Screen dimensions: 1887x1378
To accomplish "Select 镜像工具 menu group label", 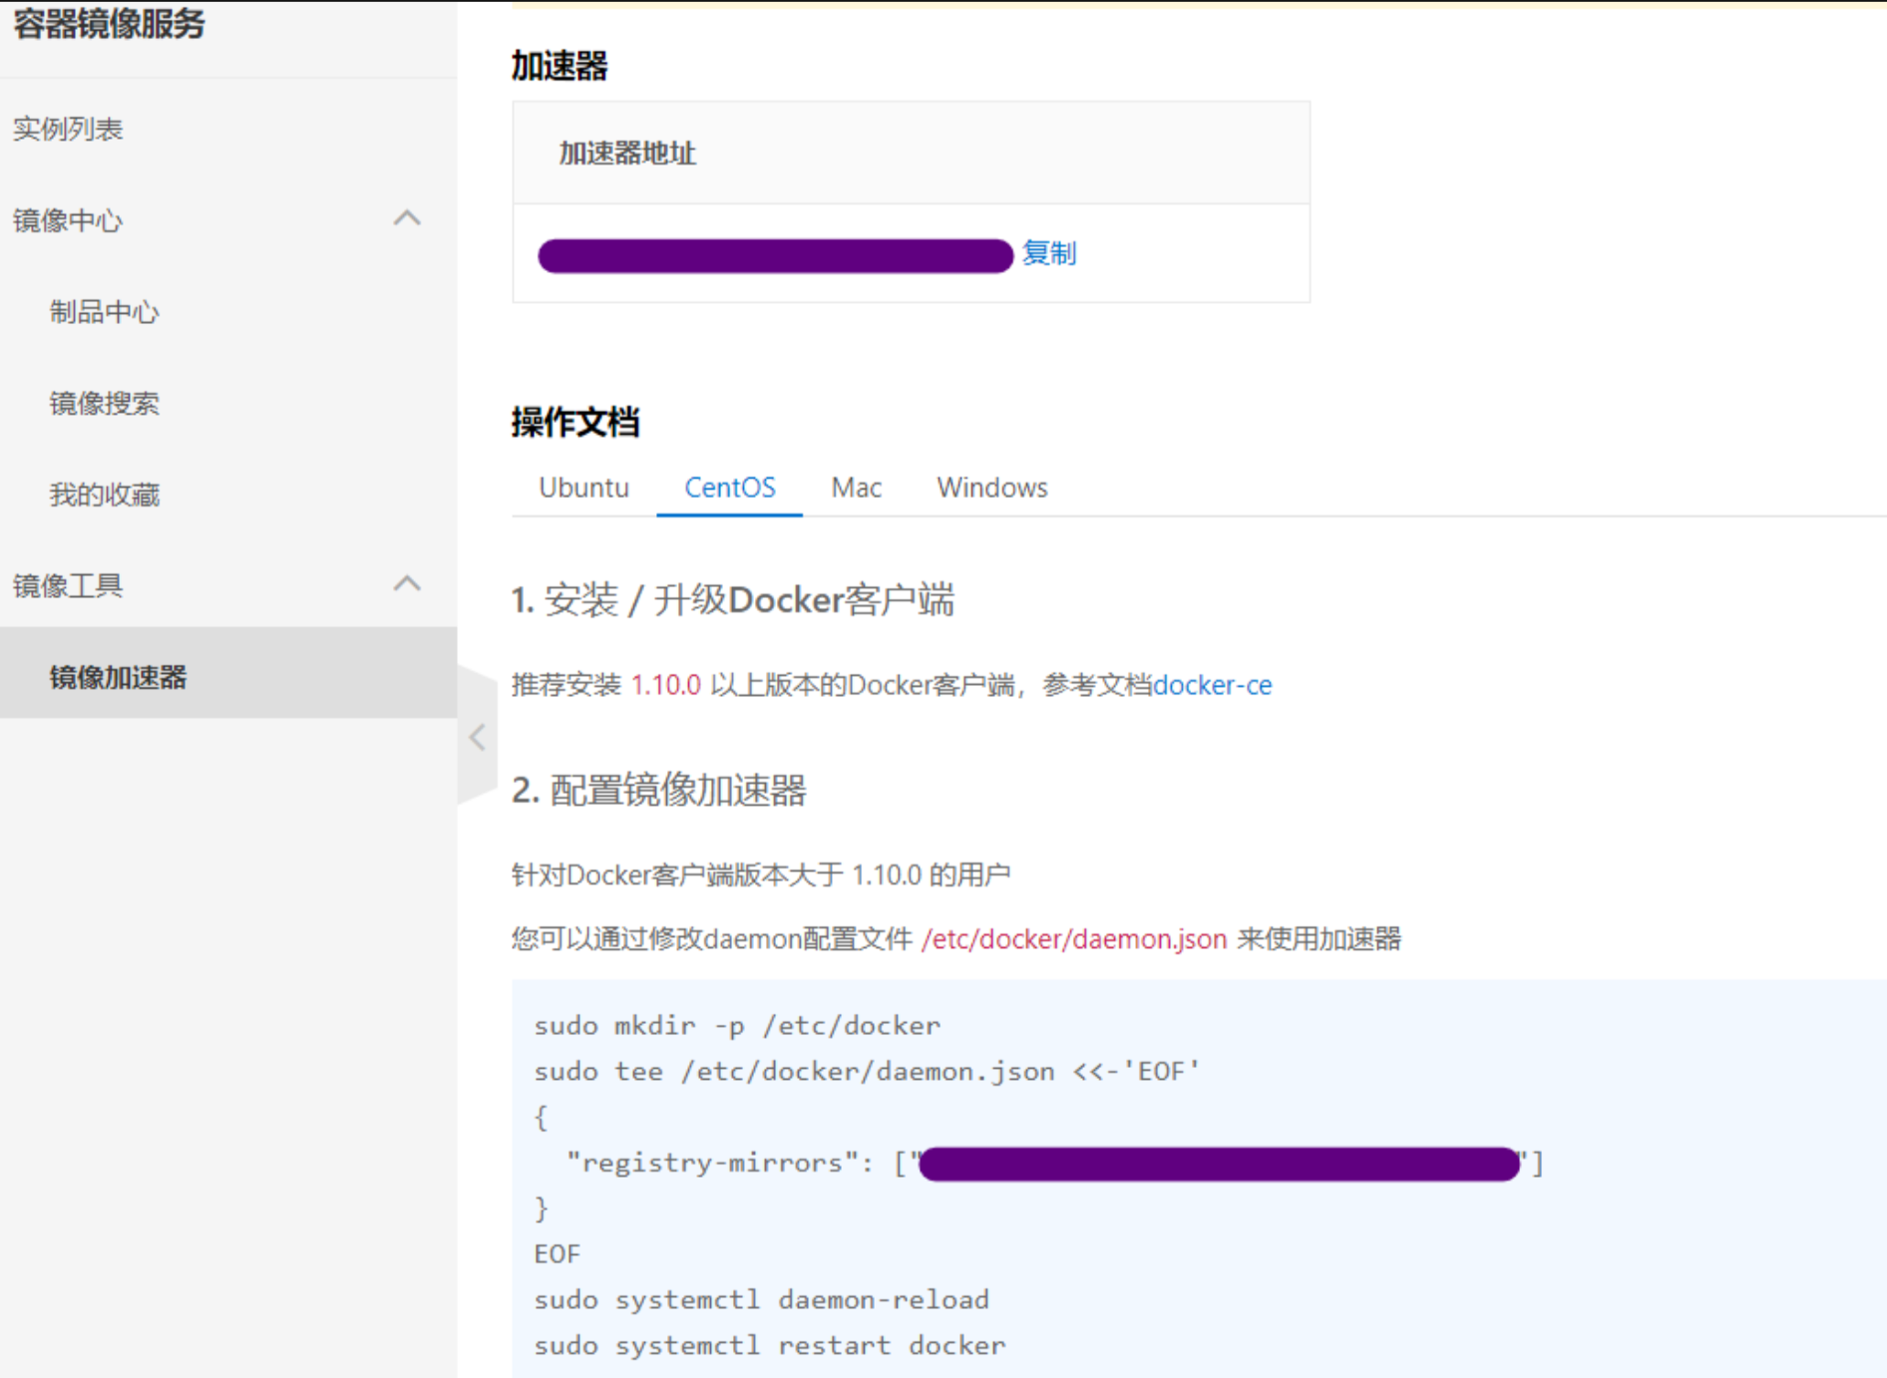I will pos(68,585).
